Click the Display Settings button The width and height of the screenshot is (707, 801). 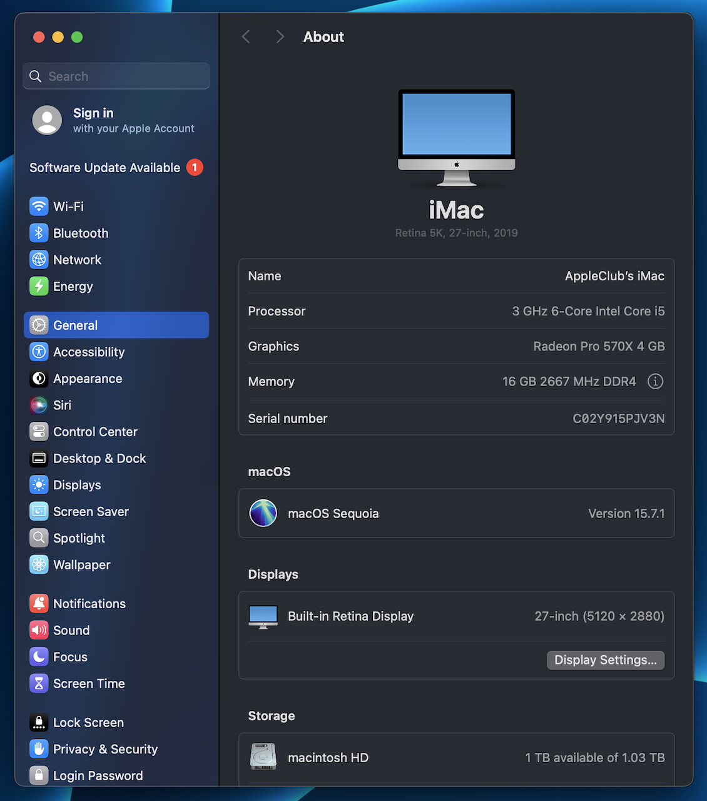click(605, 660)
